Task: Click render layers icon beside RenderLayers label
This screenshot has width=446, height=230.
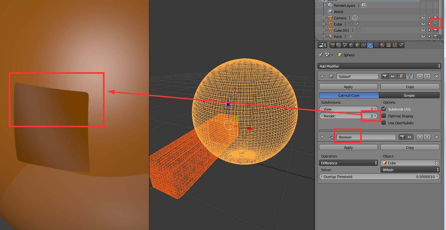Action: (364, 5)
